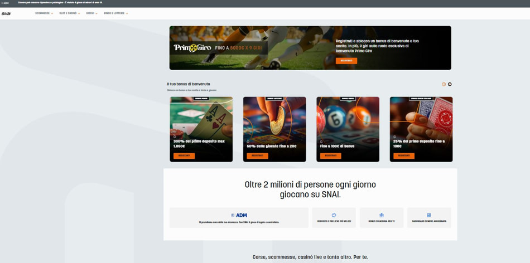Click the orange Registrati button in Primo Giro banner
Image resolution: width=530 pixels, height=263 pixels.
click(346, 61)
